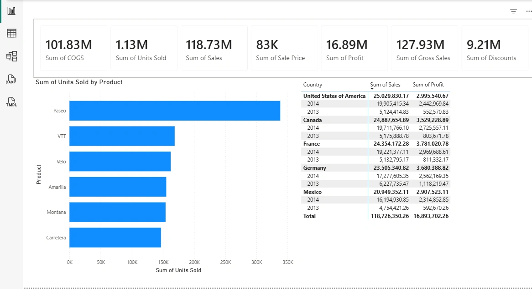Click the Velo bar in chart
Image resolution: width=532 pixels, height=289 pixels.
(x=120, y=162)
